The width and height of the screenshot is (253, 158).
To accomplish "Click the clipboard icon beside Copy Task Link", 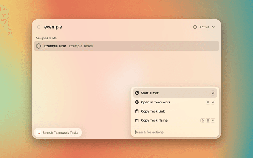I will pos(137,111).
